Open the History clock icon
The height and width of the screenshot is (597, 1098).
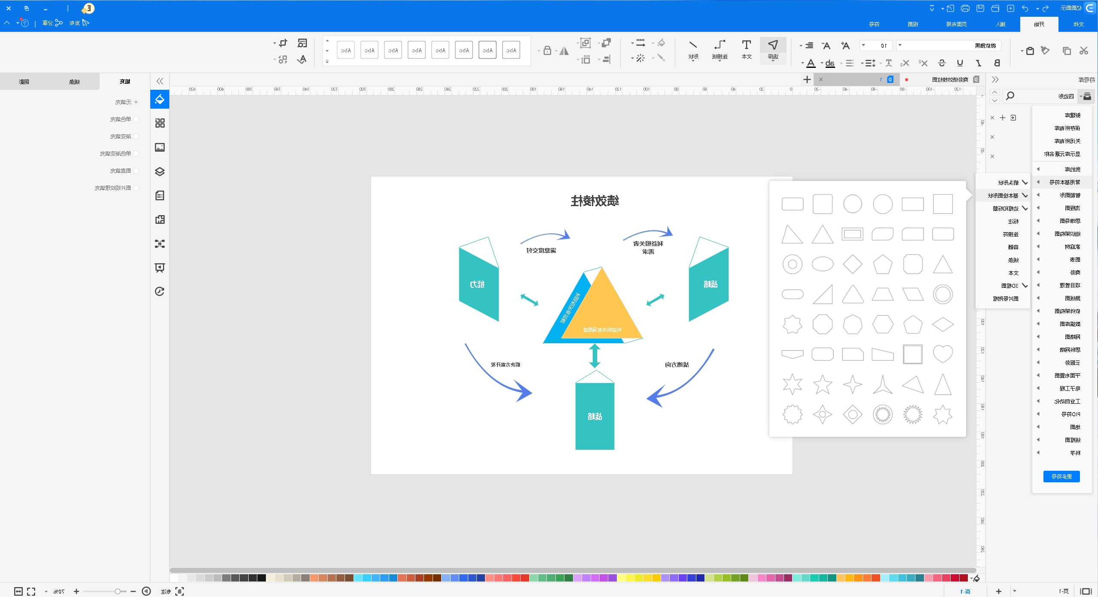coord(160,292)
